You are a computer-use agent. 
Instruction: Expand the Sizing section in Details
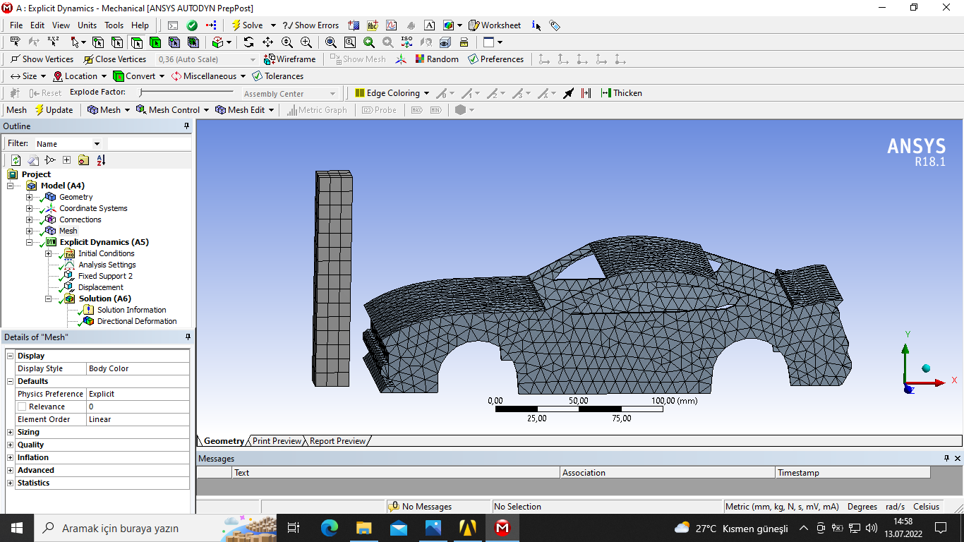pos(11,432)
